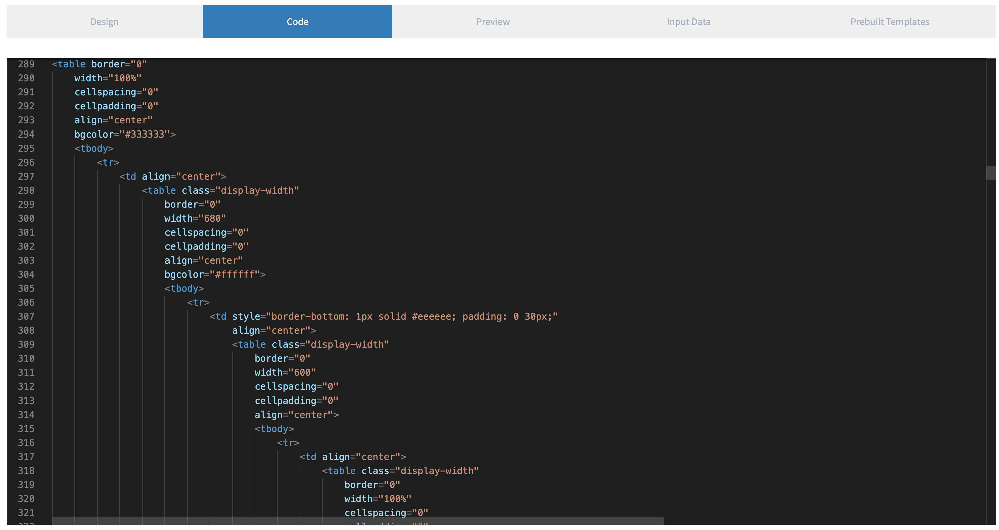Click the <tbody> tag on line 315

[x=274, y=429]
